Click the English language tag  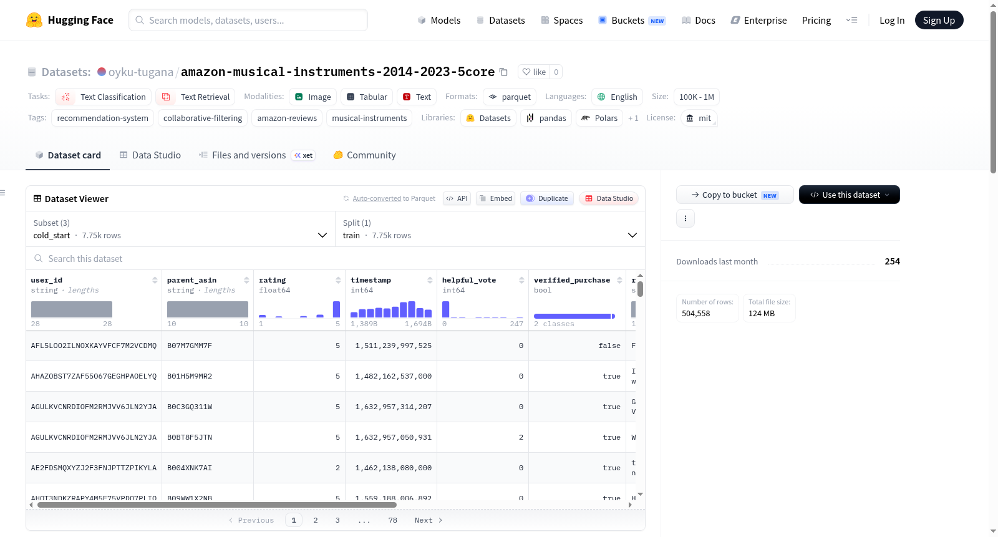click(x=617, y=97)
